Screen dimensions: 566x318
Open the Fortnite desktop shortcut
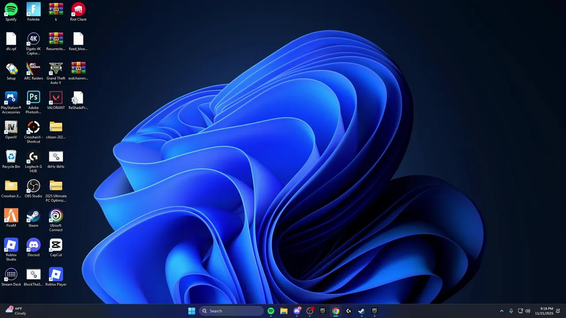point(33,12)
